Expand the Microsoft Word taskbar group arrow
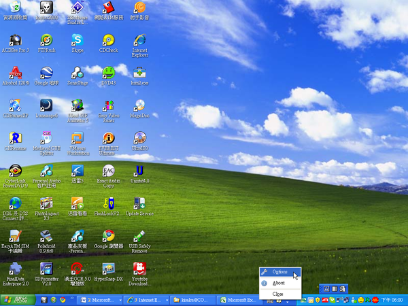 120,301
